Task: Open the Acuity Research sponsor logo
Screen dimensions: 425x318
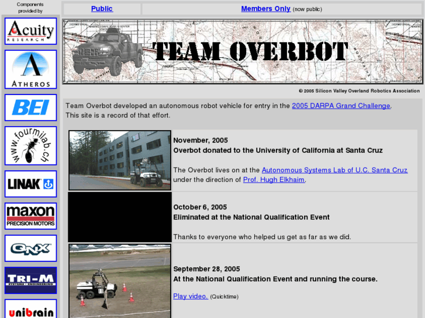Action: 30,31
